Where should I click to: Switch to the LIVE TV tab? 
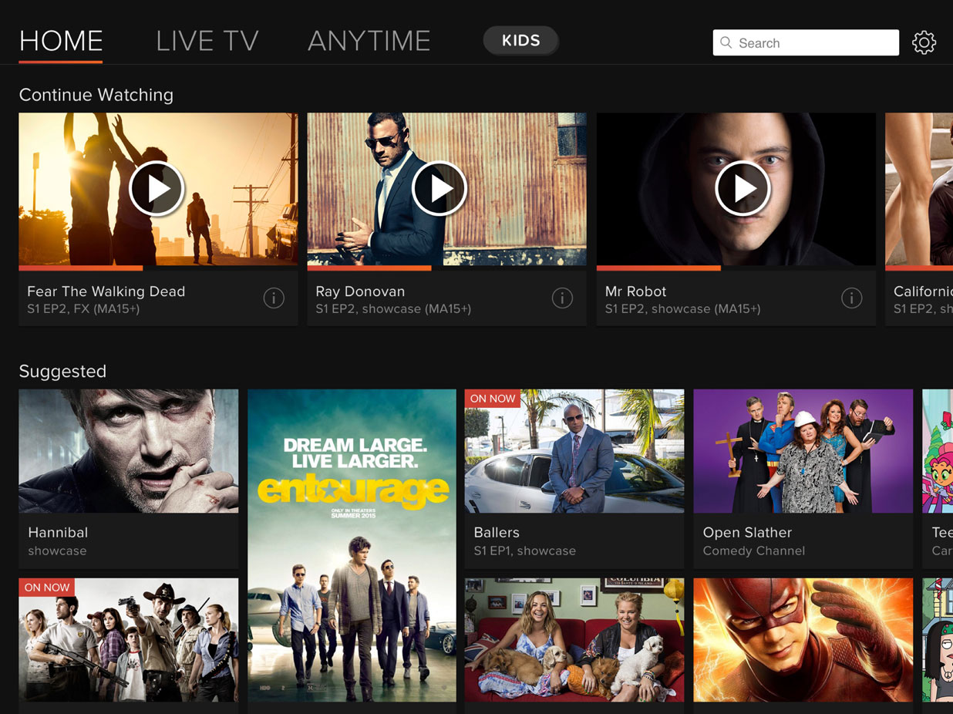coord(207,41)
